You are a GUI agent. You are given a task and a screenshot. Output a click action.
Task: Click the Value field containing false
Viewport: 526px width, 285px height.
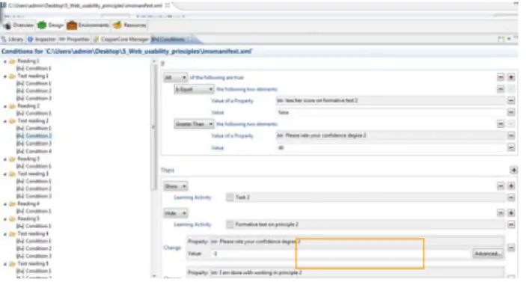point(391,112)
